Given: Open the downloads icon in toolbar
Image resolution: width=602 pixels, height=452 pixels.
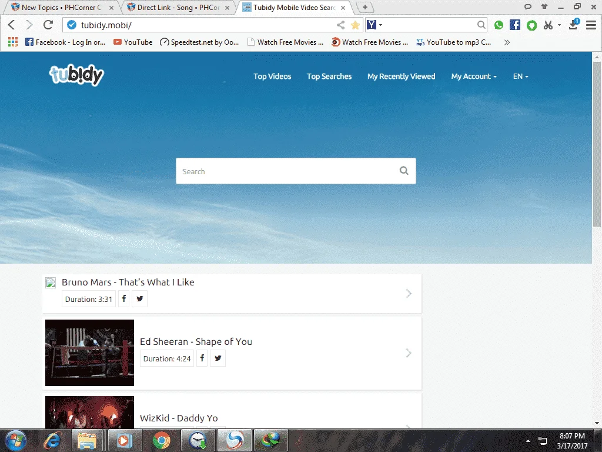Looking at the screenshot, I should click(x=574, y=25).
